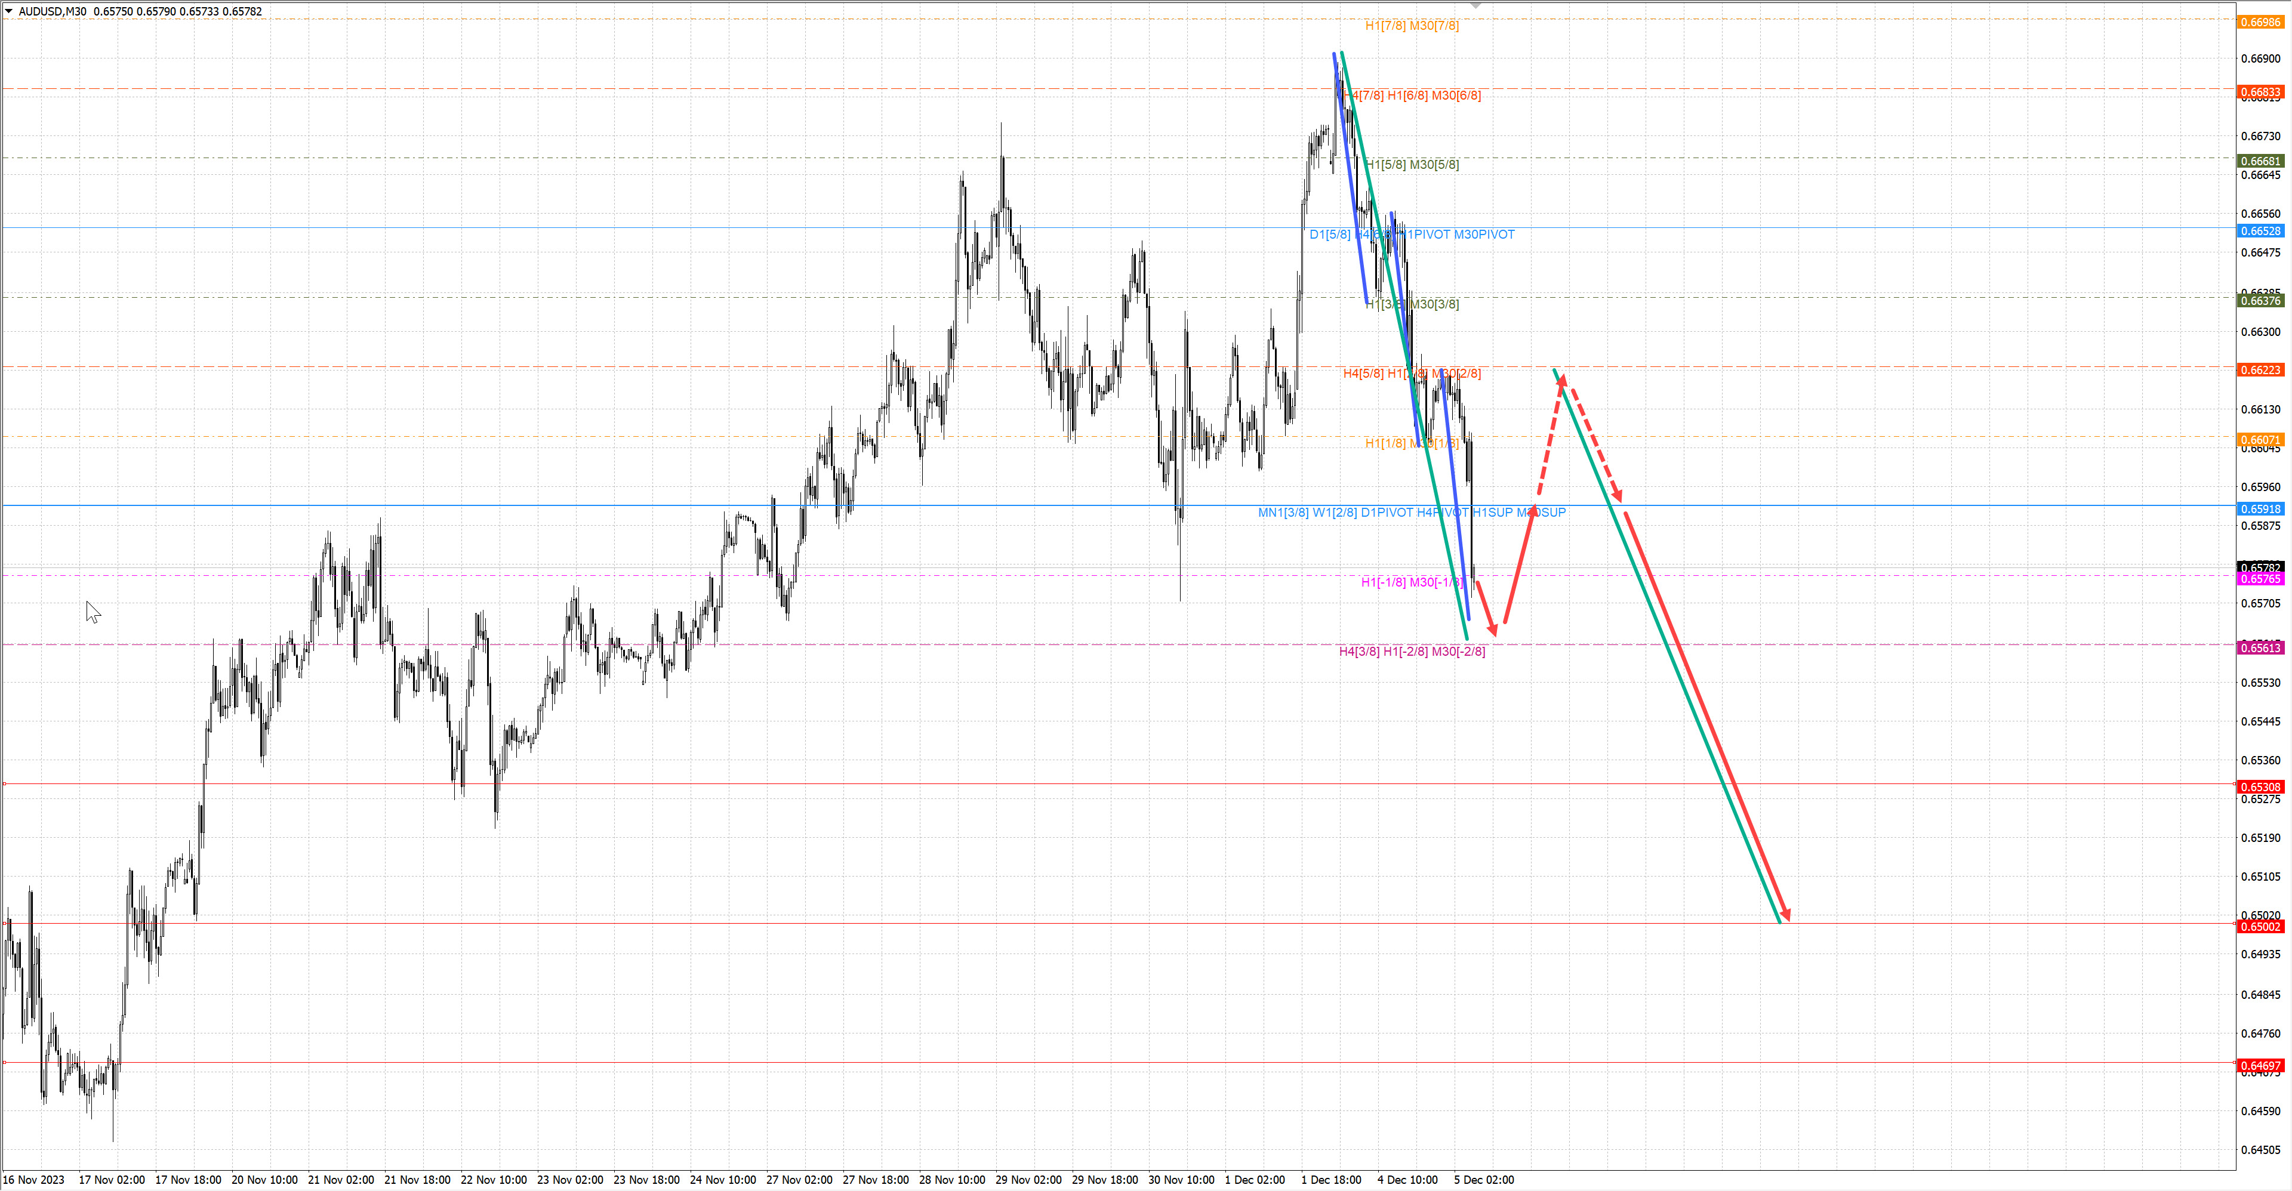This screenshot has height=1191, width=2292.
Task: Click the blue 0.65918 price tag
Action: [x=2260, y=509]
